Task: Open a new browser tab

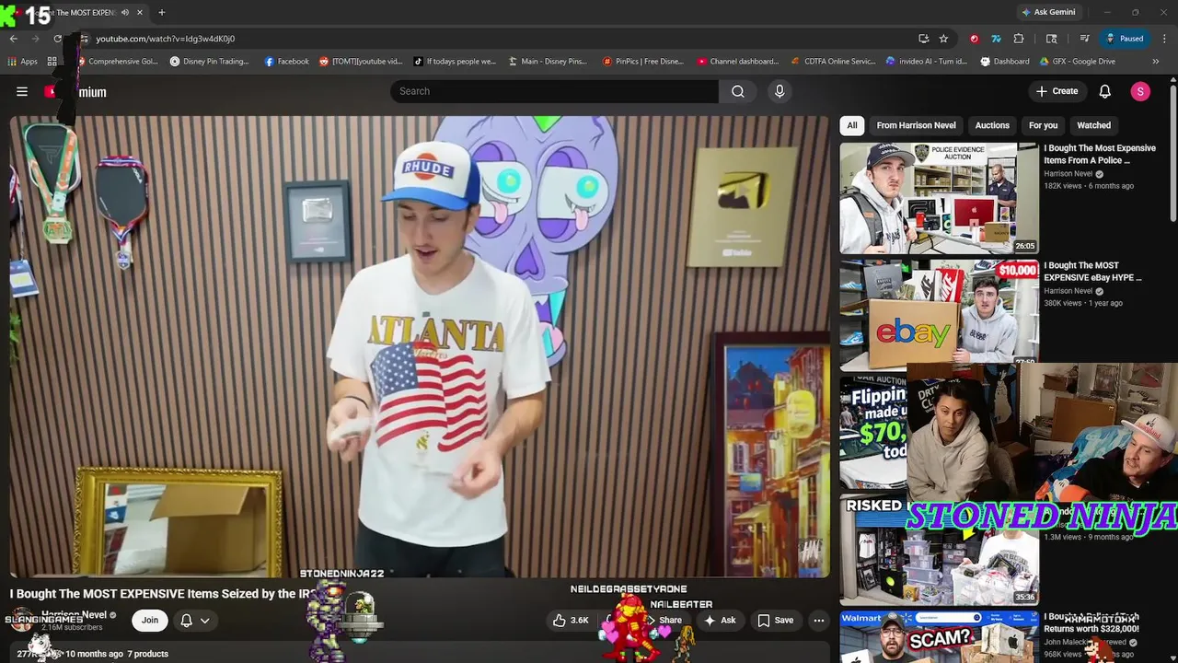Action: point(161,12)
